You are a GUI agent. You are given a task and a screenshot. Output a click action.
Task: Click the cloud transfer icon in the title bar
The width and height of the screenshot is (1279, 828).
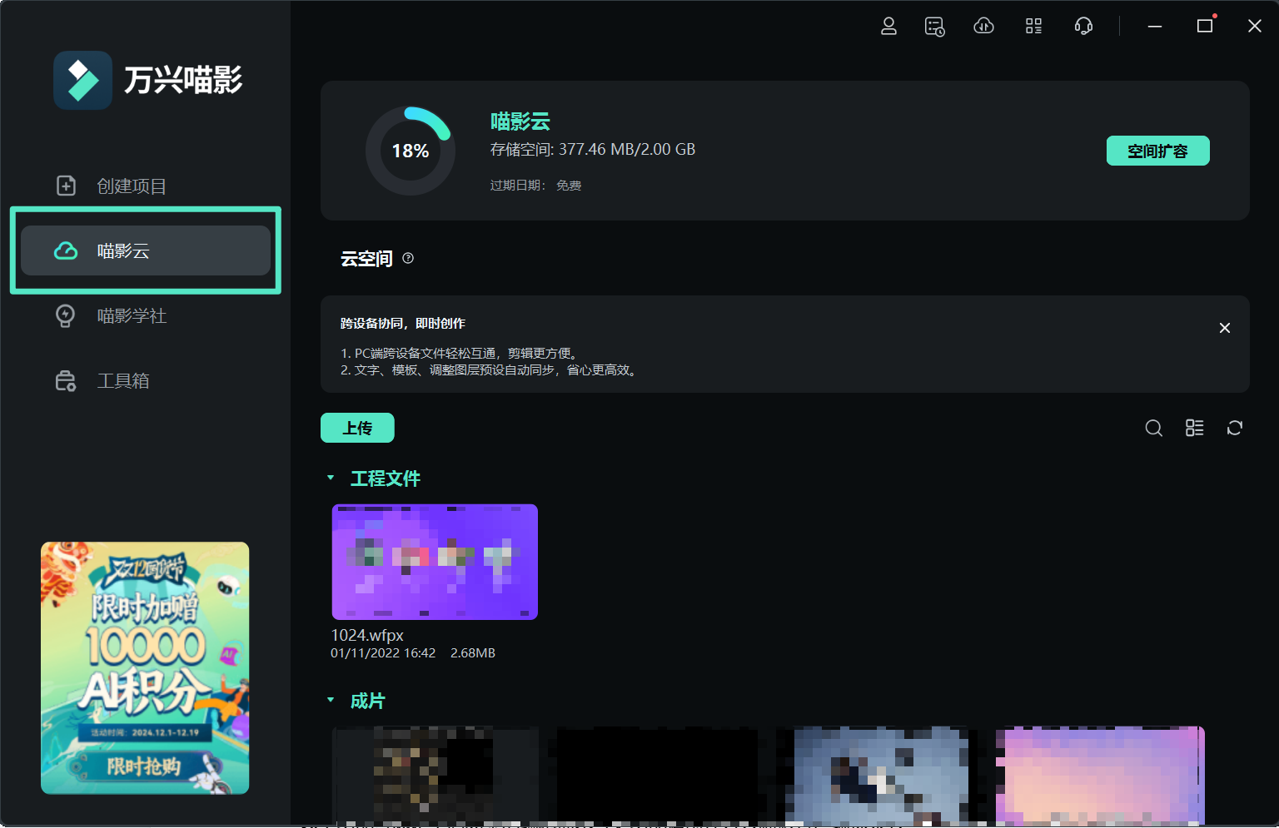[x=983, y=26]
